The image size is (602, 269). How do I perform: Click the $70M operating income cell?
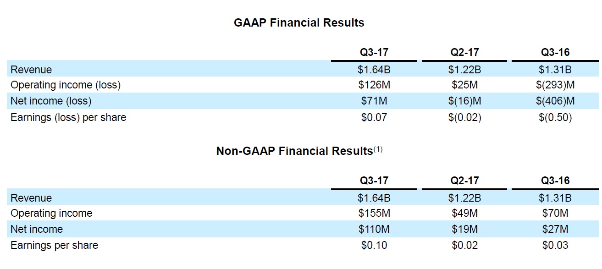[x=555, y=213]
